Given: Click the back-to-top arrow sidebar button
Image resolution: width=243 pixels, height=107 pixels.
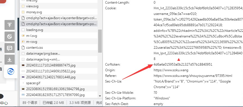Looking at the screenshot, I should [10, 25].
